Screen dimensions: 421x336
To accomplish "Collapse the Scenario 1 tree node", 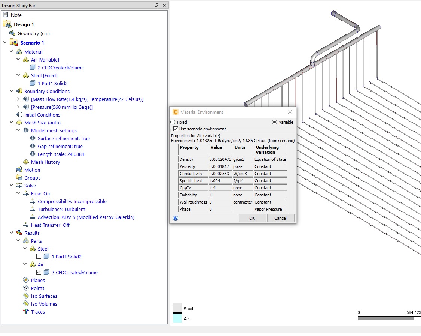I will pyautogui.click(x=4, y=43).
